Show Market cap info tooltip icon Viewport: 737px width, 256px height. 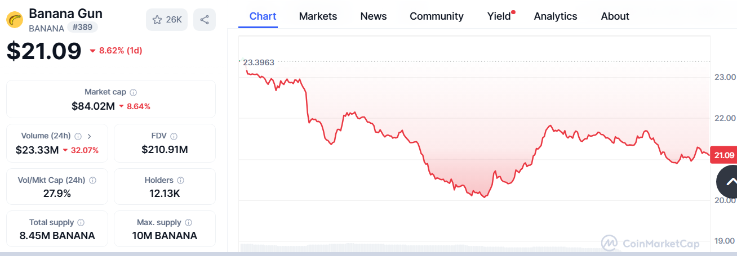[134, 92]
